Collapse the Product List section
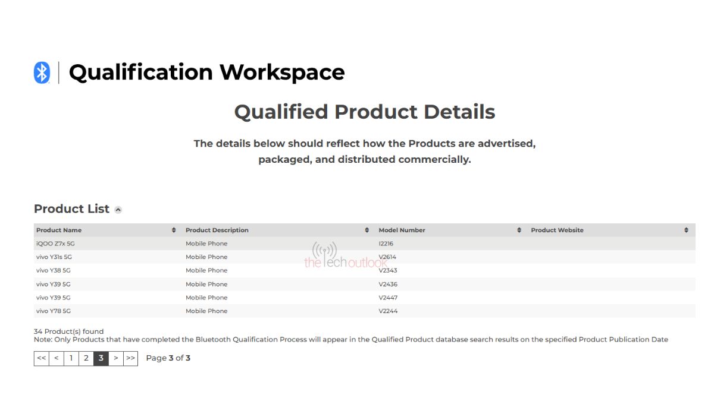 coord(118,210)
